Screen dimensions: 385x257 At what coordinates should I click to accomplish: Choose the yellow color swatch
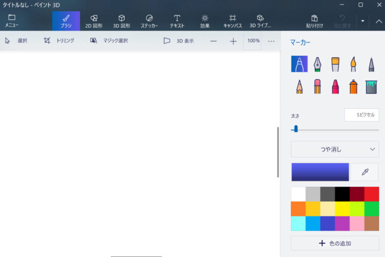pyautogui.click(x=342, y=209)
